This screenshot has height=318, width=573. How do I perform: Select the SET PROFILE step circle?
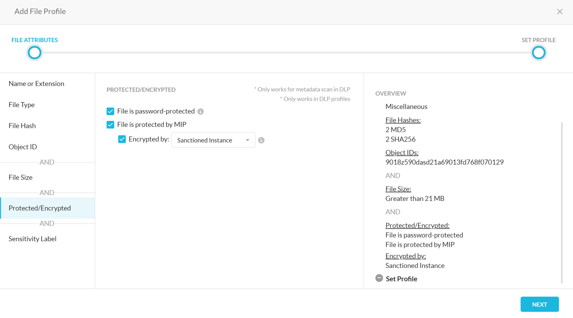[538, 52]
